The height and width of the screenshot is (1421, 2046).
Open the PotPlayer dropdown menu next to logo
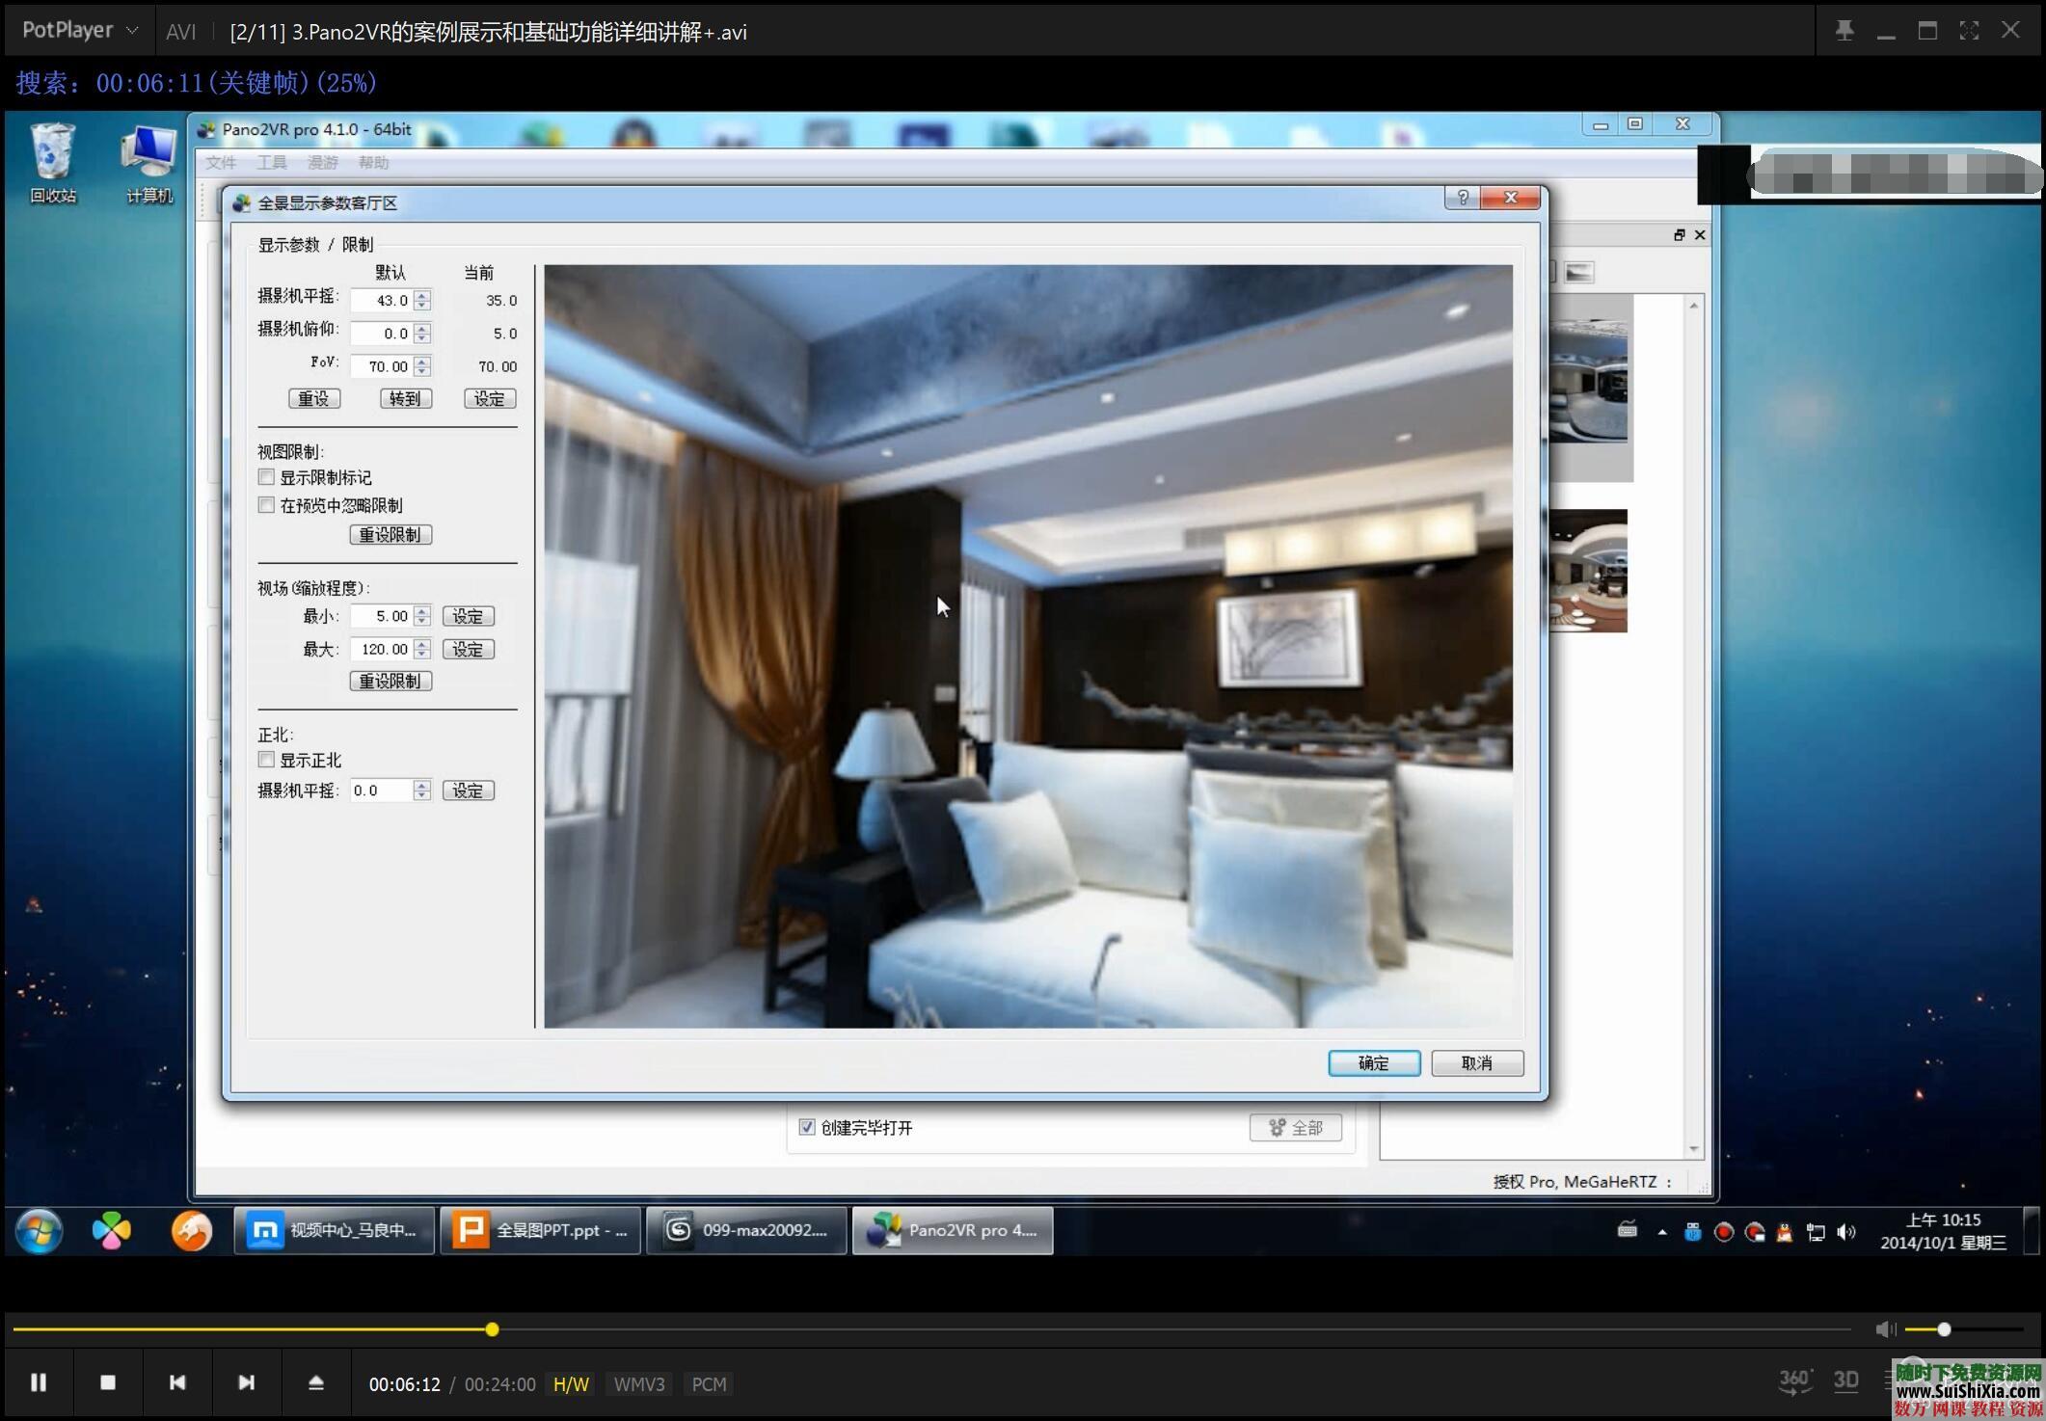pyautogui.click(x=131, y=29)
